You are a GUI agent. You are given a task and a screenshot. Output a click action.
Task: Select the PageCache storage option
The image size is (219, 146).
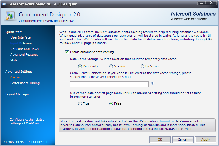tap(80, 66)
